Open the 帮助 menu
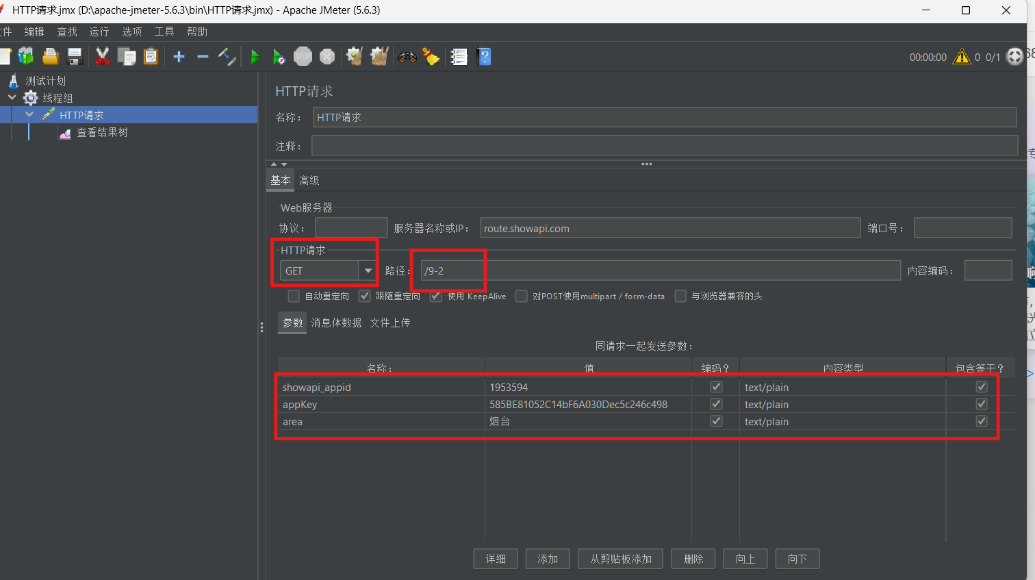Viewport: 1035px width, 580px height. [197, 31]
